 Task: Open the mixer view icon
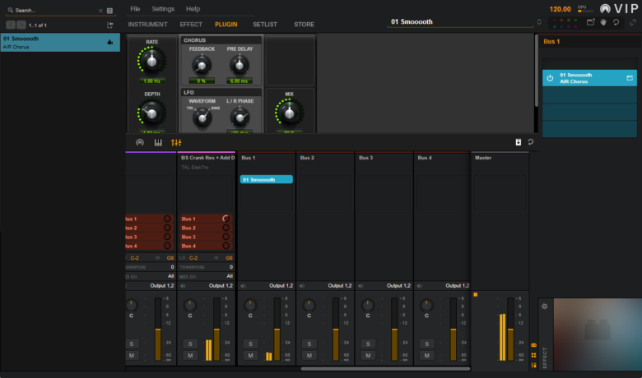176,142
